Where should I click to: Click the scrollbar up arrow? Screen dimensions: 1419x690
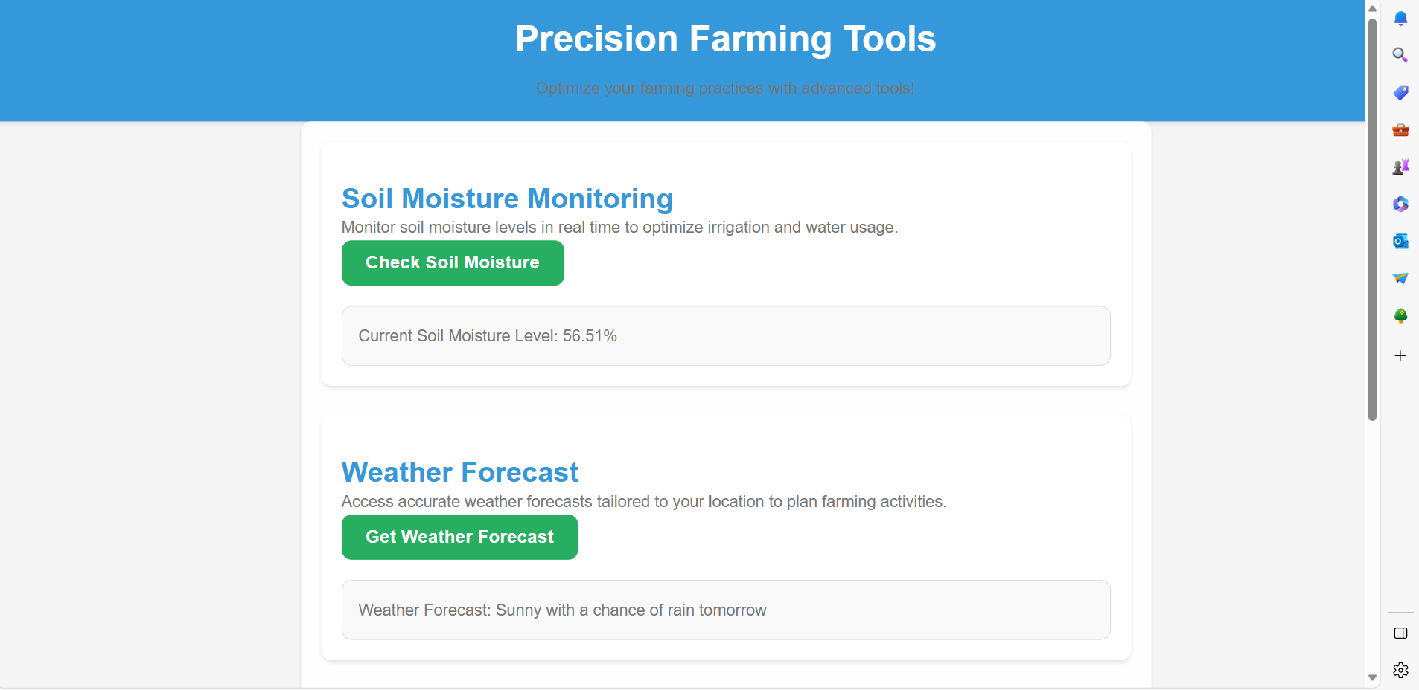coord(1371,8)
